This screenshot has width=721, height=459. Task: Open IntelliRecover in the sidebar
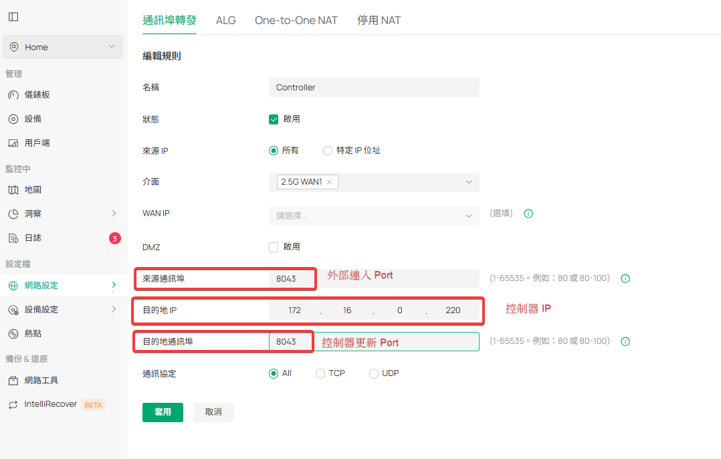[51, 405]
